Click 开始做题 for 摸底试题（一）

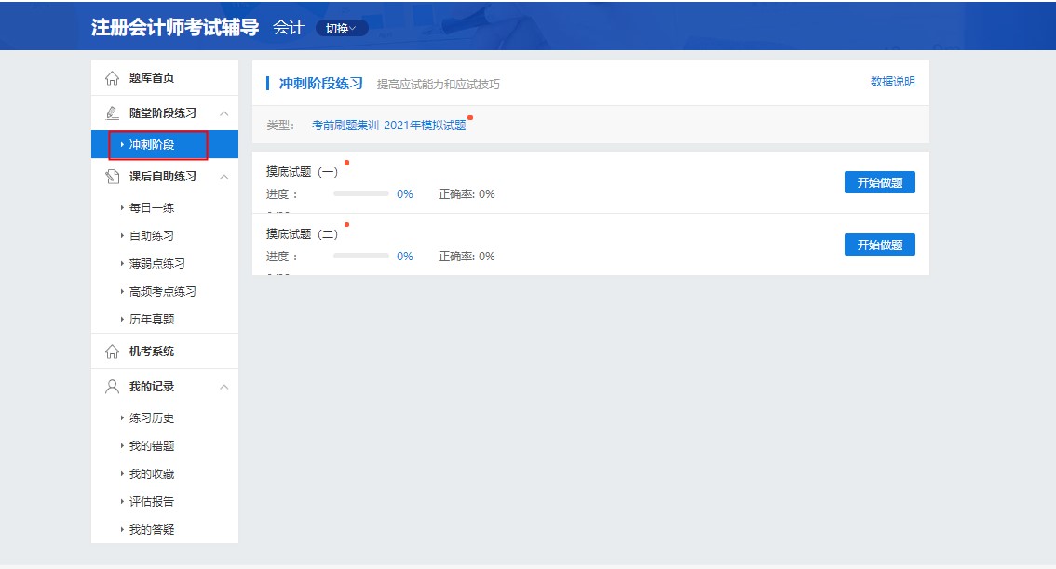[879, 182]
